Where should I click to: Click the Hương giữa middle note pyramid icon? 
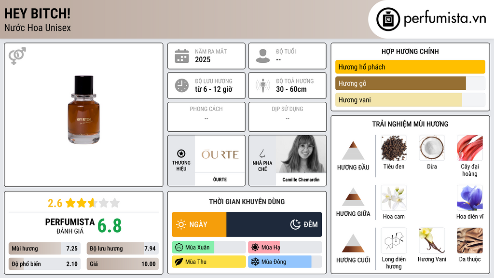click(353, 197)
